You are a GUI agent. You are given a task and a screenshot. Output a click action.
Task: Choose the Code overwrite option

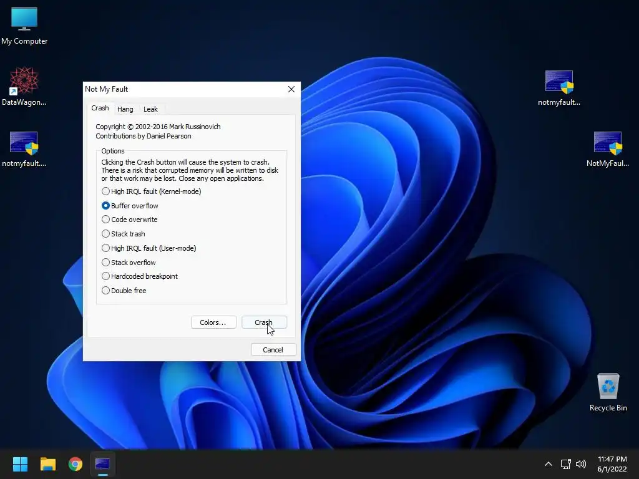coord(130,220)
